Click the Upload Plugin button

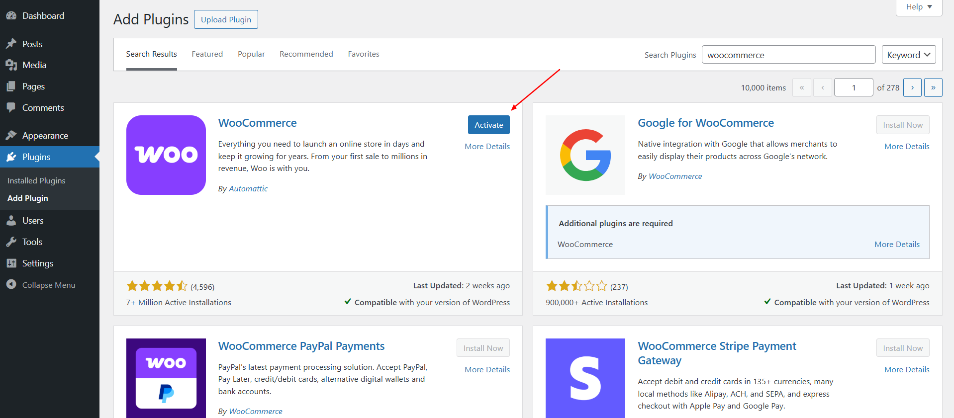point(226,19)
